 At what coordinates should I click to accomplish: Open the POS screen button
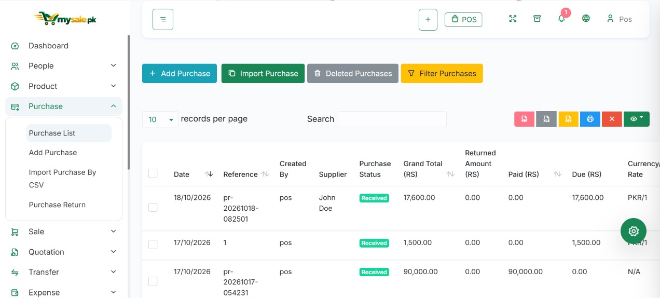coord(463,20)
